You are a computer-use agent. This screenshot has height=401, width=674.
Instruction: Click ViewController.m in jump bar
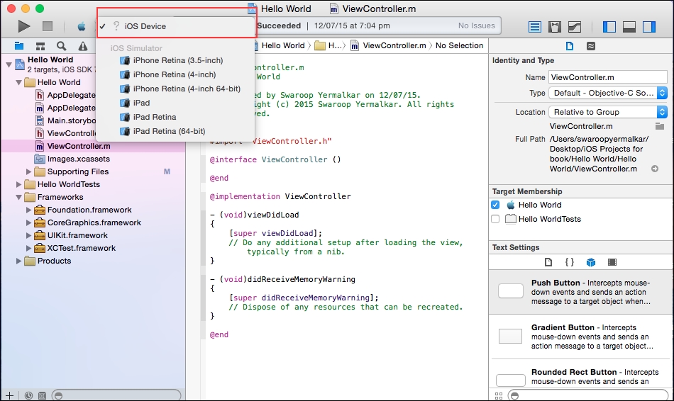click(389, 45)
